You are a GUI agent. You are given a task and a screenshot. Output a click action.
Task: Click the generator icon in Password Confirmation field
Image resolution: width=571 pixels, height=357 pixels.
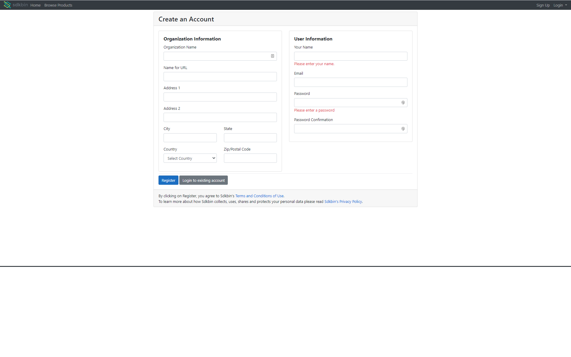[x=403, y=129]
